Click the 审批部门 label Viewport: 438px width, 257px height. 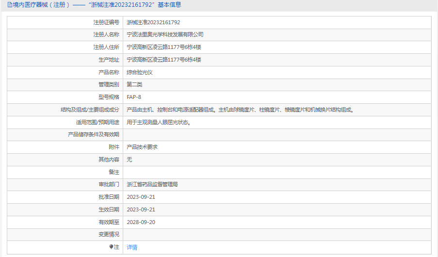click(109, 184)
